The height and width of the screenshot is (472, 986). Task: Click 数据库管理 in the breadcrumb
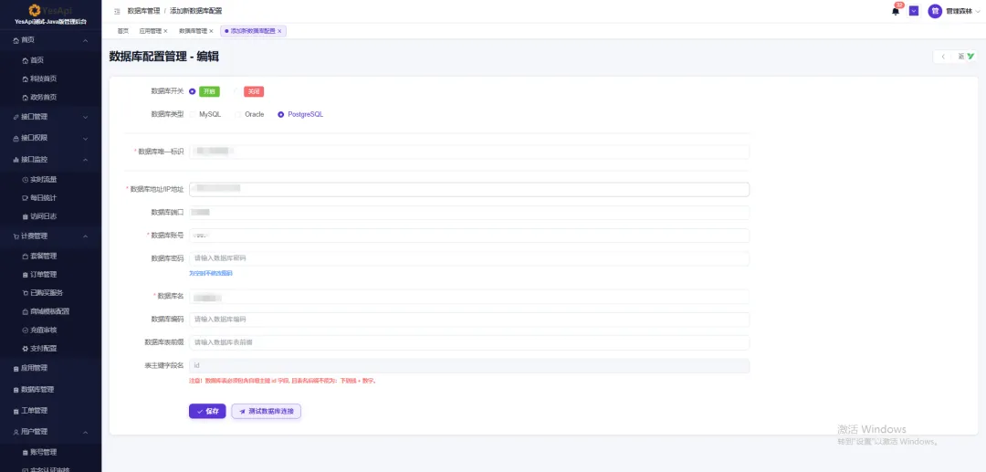tap(143, 11)
